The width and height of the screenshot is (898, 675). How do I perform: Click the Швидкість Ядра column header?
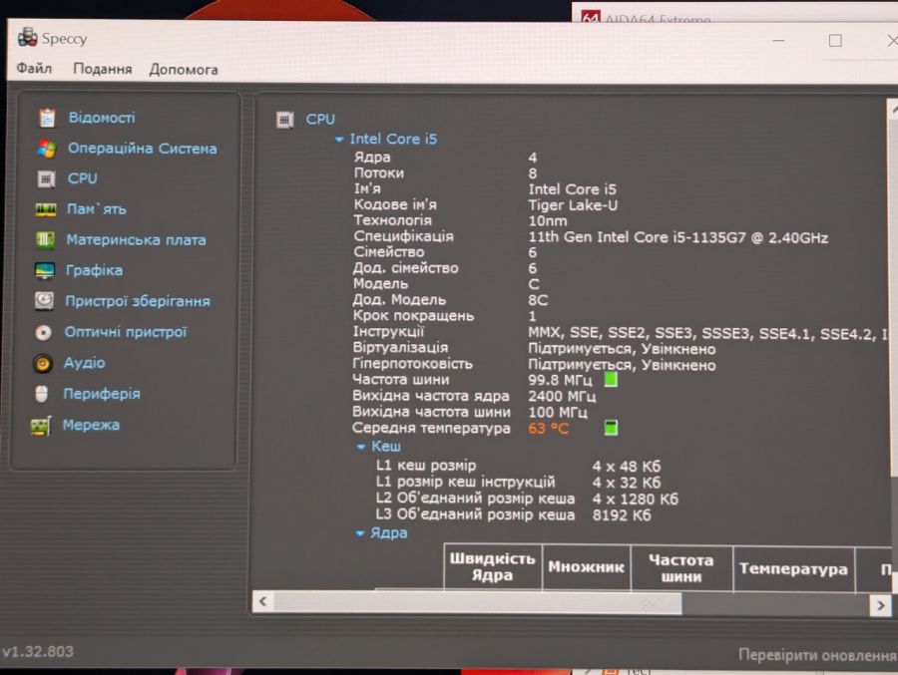point(493,566)
